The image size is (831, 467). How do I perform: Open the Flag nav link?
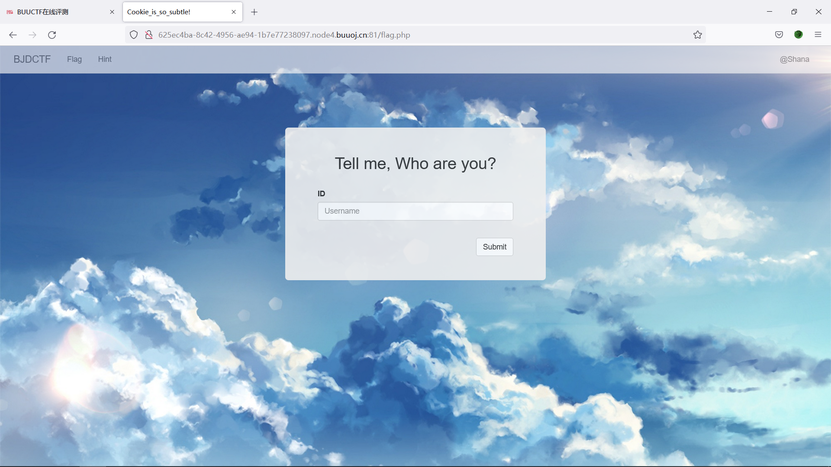point(74,59)
